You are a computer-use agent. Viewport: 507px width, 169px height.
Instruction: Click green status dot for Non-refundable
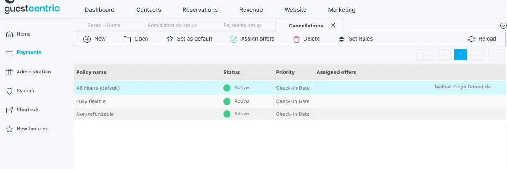pyautogui.click(x=227, y=114)
